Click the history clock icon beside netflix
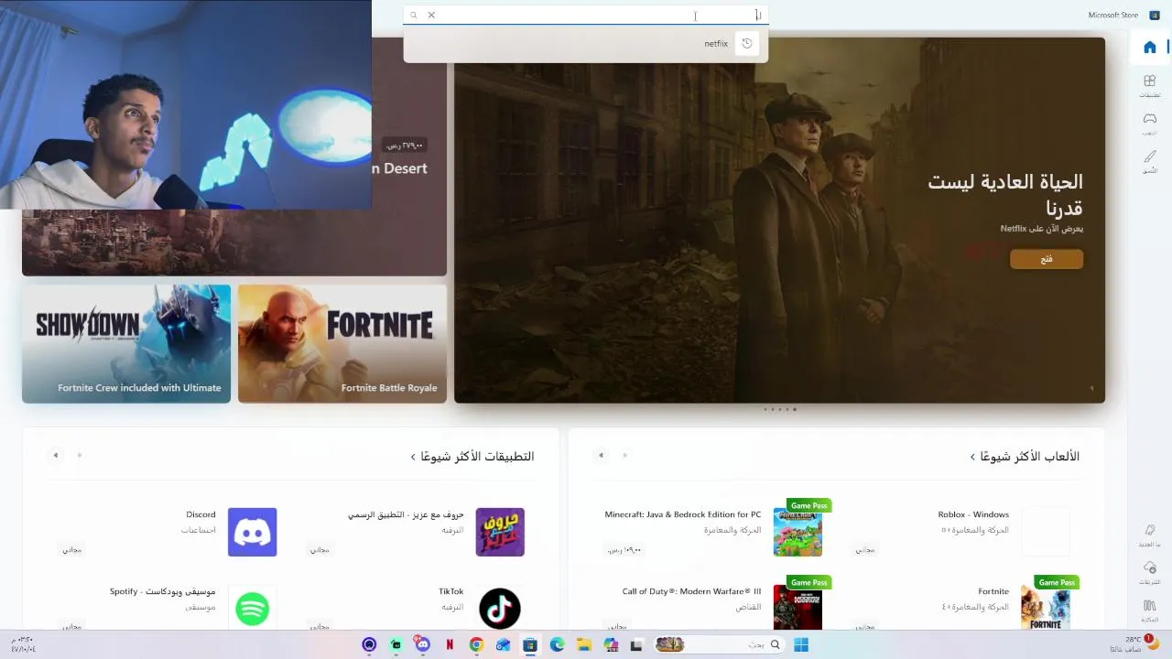This screenshot has width=1172, height=659. (x=747, y=43)
